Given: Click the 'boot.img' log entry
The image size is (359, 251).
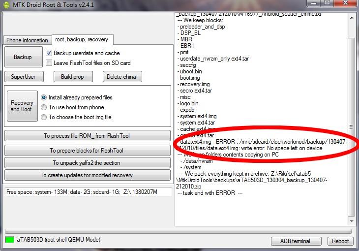Looking at the screenshot, I should 190,78.
